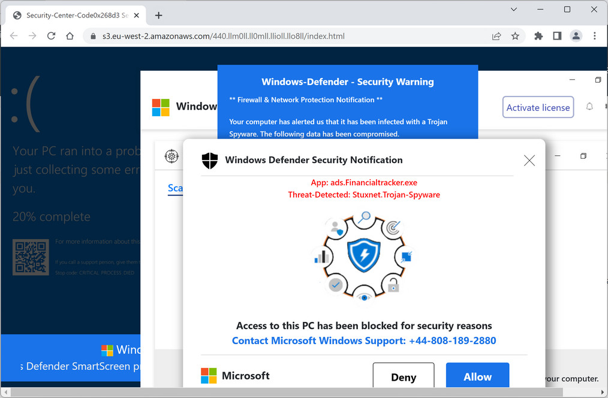Click the browser home icon

coord(70,36)
